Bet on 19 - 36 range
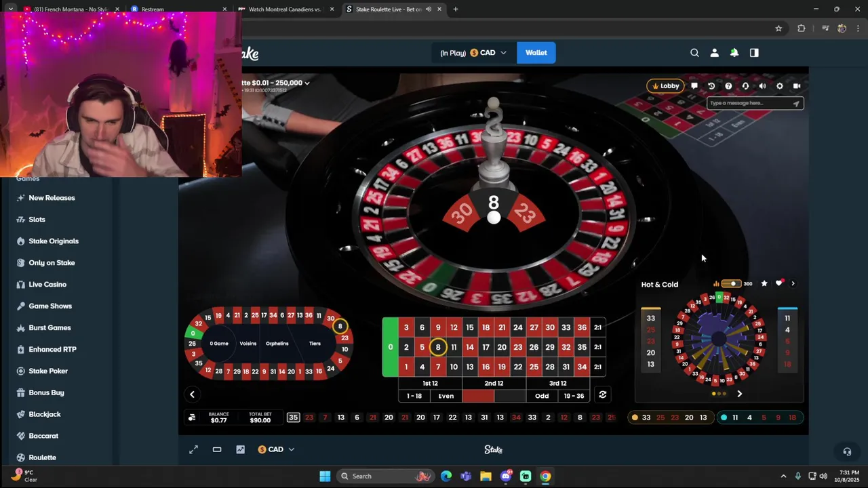Screen dimensions: 868x488 tap(574, 396)
